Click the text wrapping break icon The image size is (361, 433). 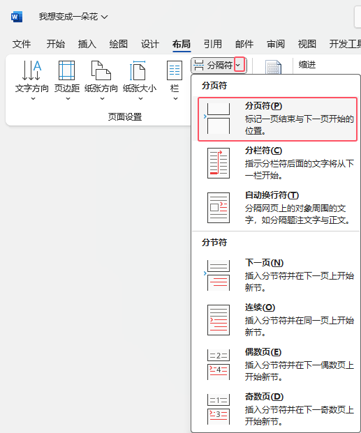219,208
